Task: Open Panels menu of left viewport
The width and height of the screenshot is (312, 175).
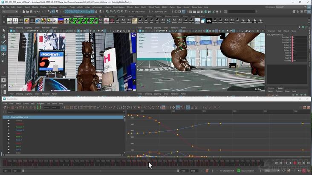Action: [55, 28]
